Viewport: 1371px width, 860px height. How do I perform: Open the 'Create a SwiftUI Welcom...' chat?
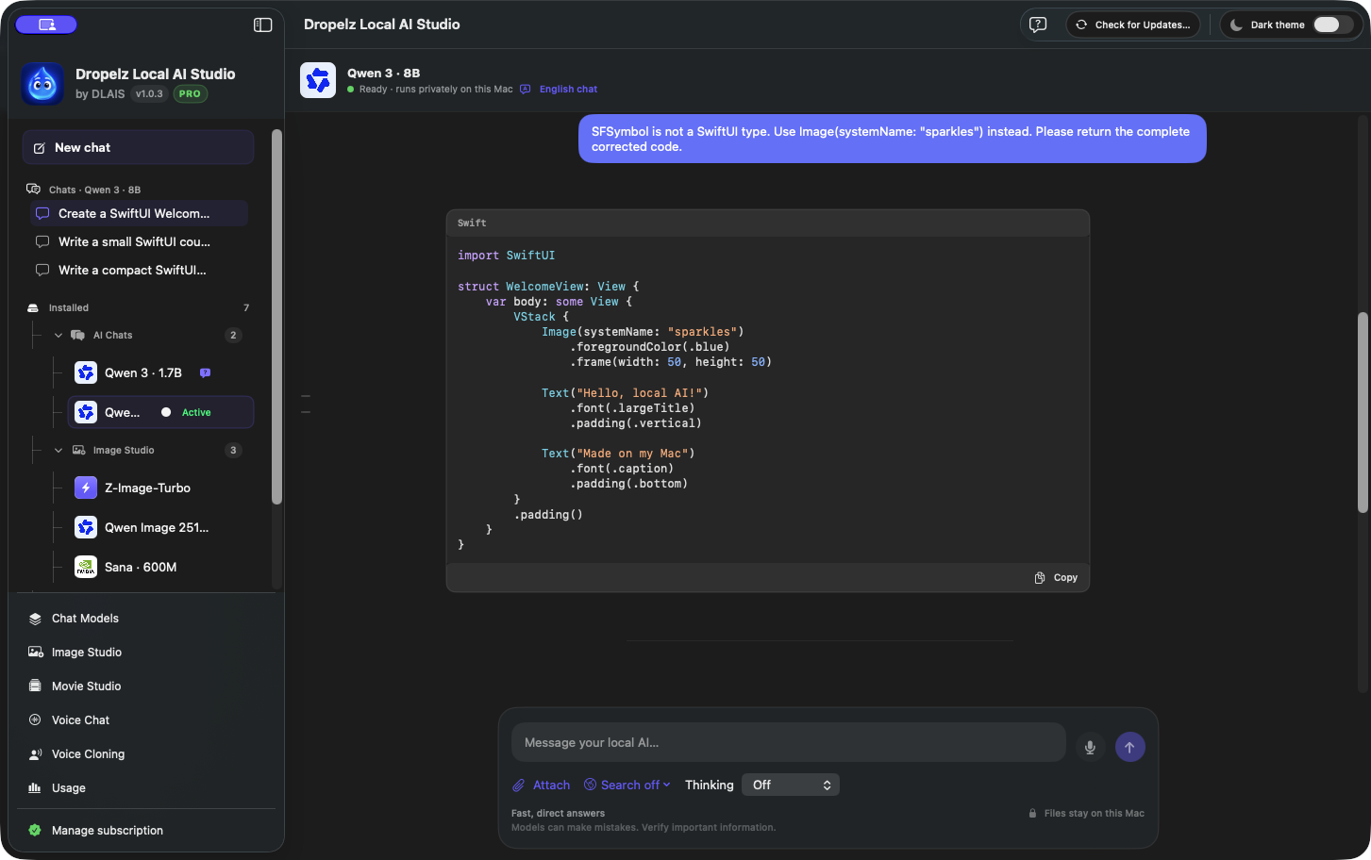[139, 213]
